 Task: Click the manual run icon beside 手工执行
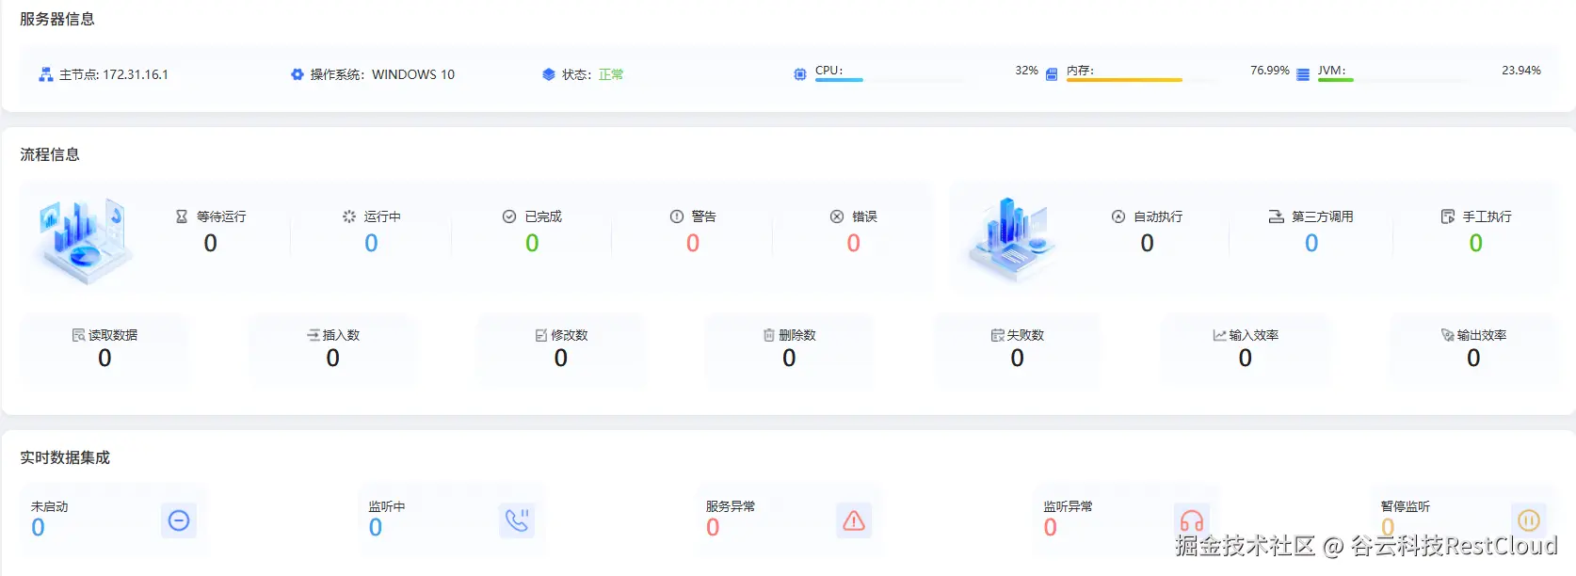pyautogui.click(x=1448, y=216)
